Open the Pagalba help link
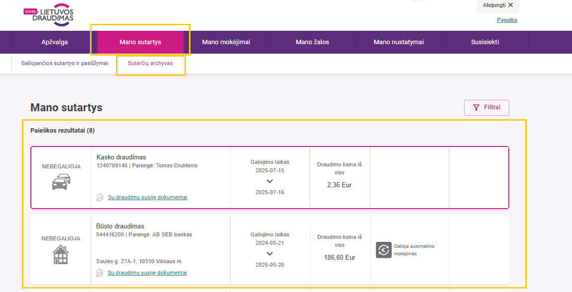 click(x=507, y=20)
